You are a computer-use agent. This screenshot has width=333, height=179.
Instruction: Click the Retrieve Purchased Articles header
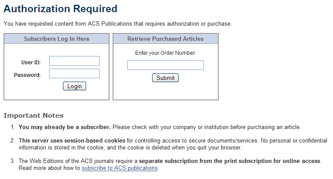pos(165,39)
